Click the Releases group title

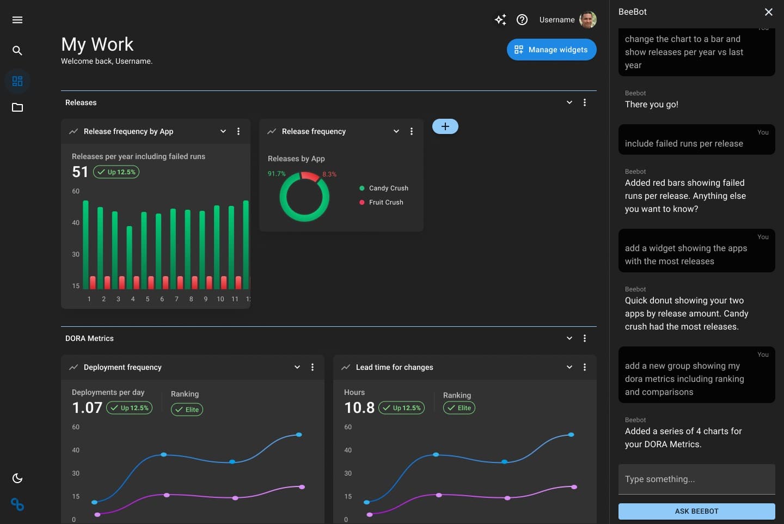point(81,102)
